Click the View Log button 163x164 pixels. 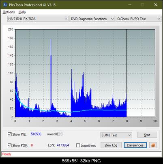point(111,145)
